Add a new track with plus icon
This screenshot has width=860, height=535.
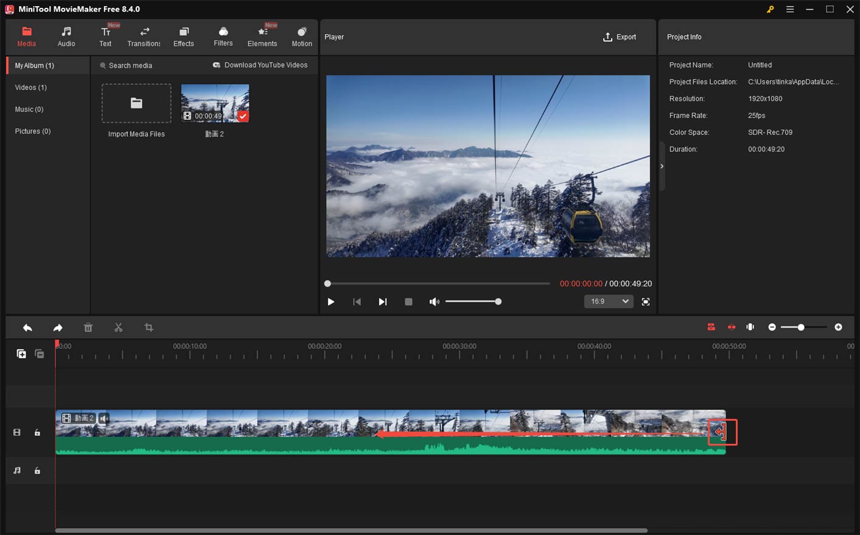click(21, 353)
